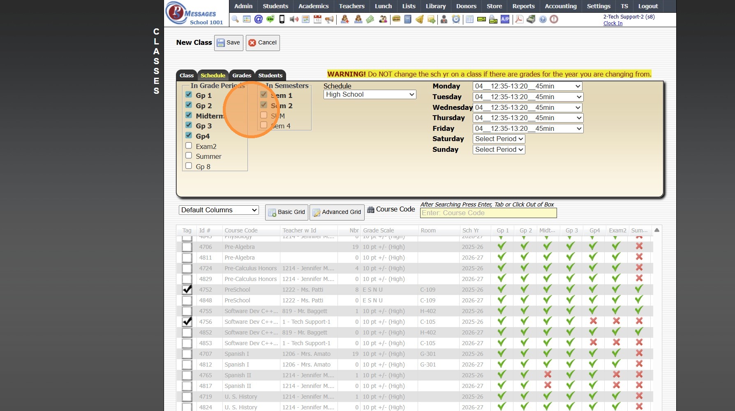The height and width of the screenshot is (411, 735).
Task: Click the alarm clock icon
Action: [456, 19]
